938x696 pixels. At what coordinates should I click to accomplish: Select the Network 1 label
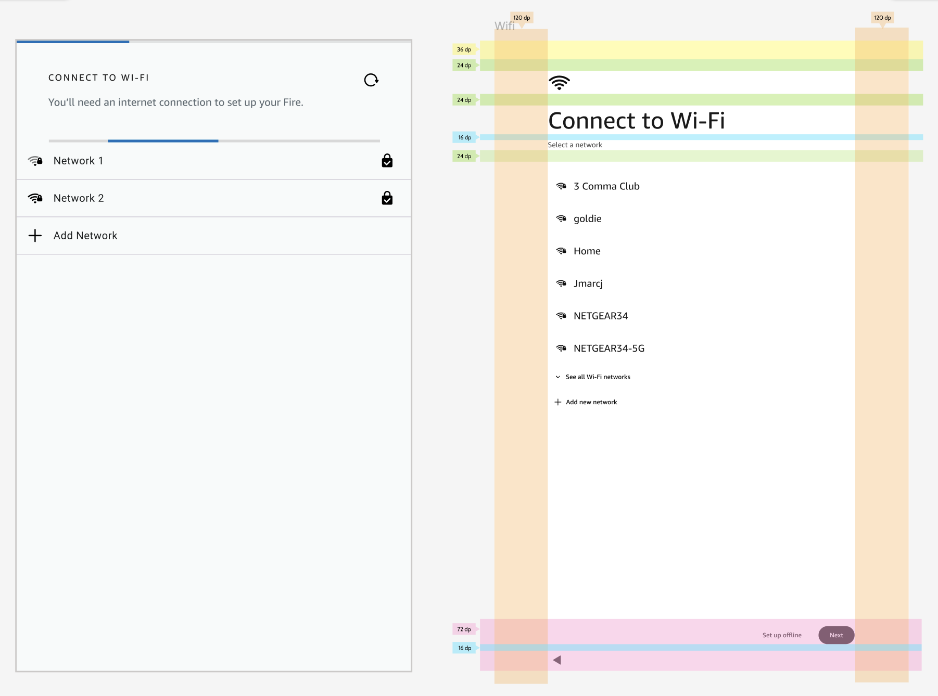click(x=78, y=161)
